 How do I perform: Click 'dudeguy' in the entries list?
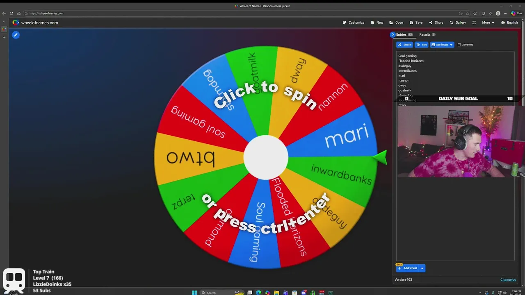coord(405,66)
